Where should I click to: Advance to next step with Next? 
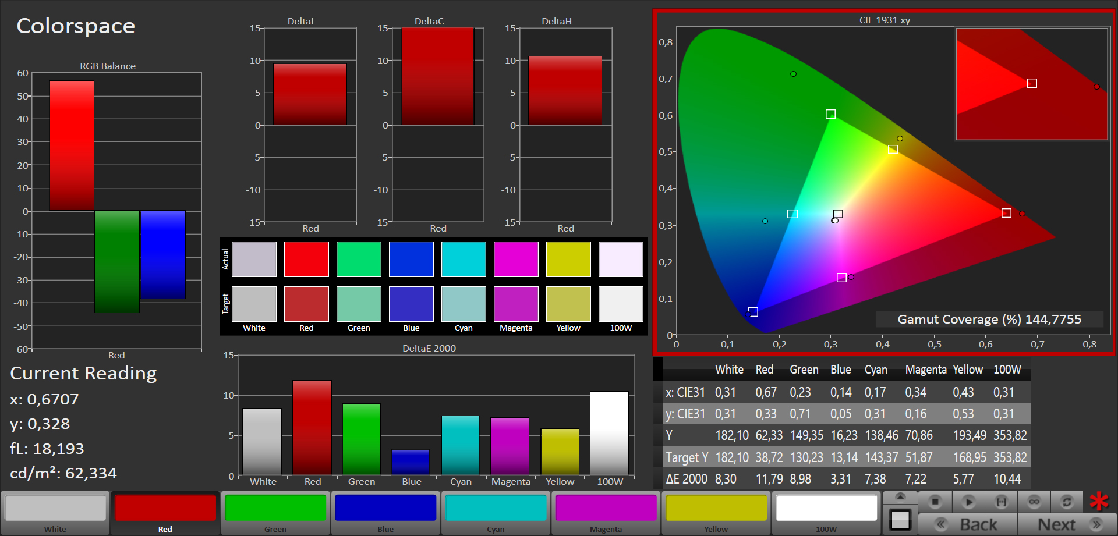pos(1067,524)
